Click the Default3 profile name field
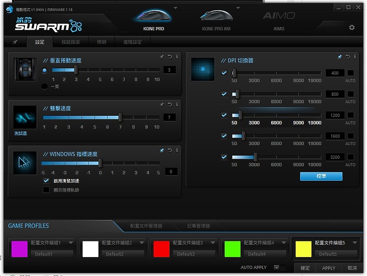Image resolution: width=367 pixels, height=276 pixels. [x=194, y=254]
